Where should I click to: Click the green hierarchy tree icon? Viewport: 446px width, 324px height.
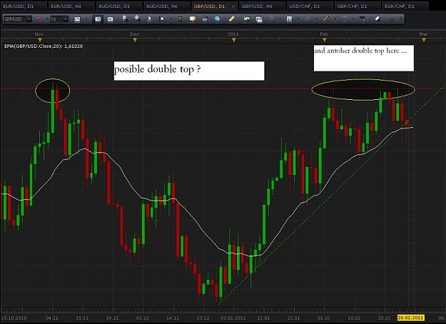[392, 19]
